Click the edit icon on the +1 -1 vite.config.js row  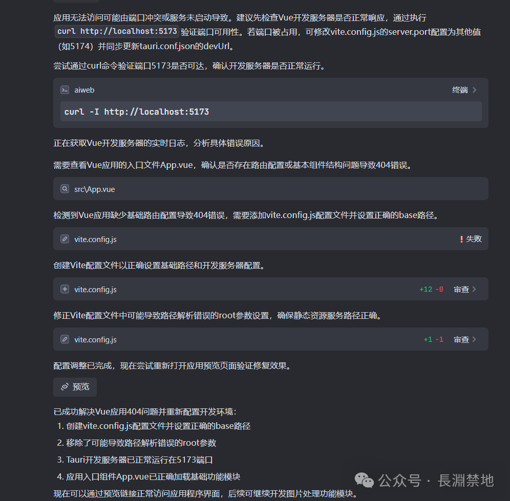coord(65,339)
